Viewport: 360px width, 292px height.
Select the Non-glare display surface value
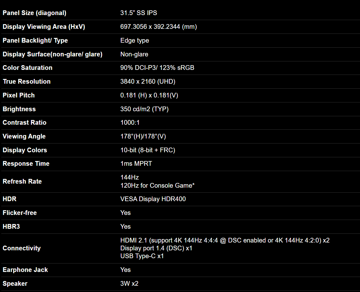point(134,55)
